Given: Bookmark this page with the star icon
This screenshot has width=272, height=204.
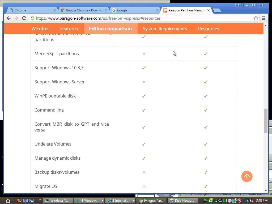Looking at the screenshot, I should pos(256,18).
